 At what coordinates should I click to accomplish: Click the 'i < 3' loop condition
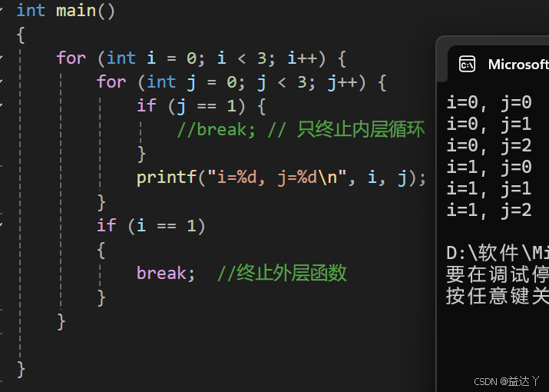pyautogui.click(x=243, y=58)
